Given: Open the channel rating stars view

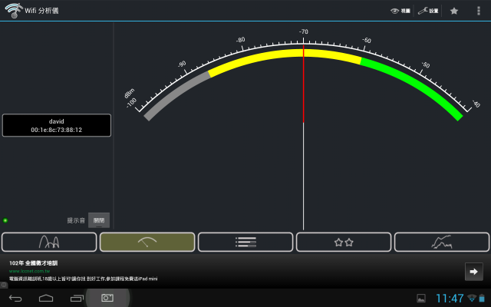Looking at the screenshot, I should click(x=344, y=242).
